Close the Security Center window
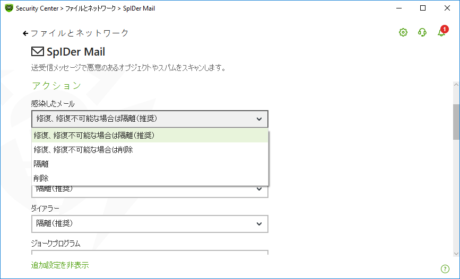The width and height of the screenshot is (460, 279). pyautogui.click(x=447, y=8)
